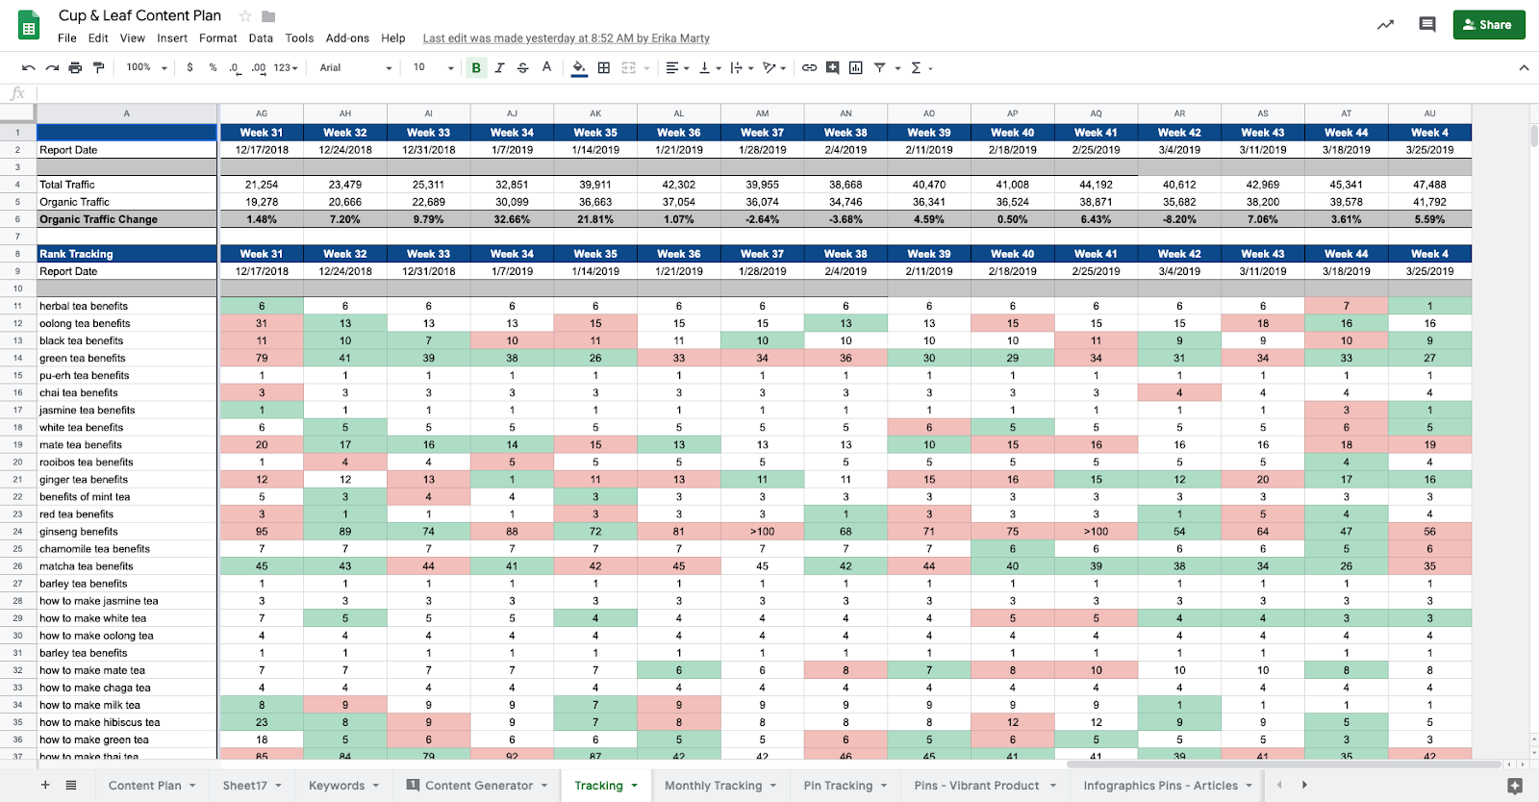Open more number formats dropdown
This screenshot has height=802, width=1539.
(286, 68)
